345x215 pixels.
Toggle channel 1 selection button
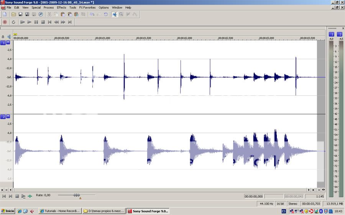pyautogui.click(x=3, y=43)
